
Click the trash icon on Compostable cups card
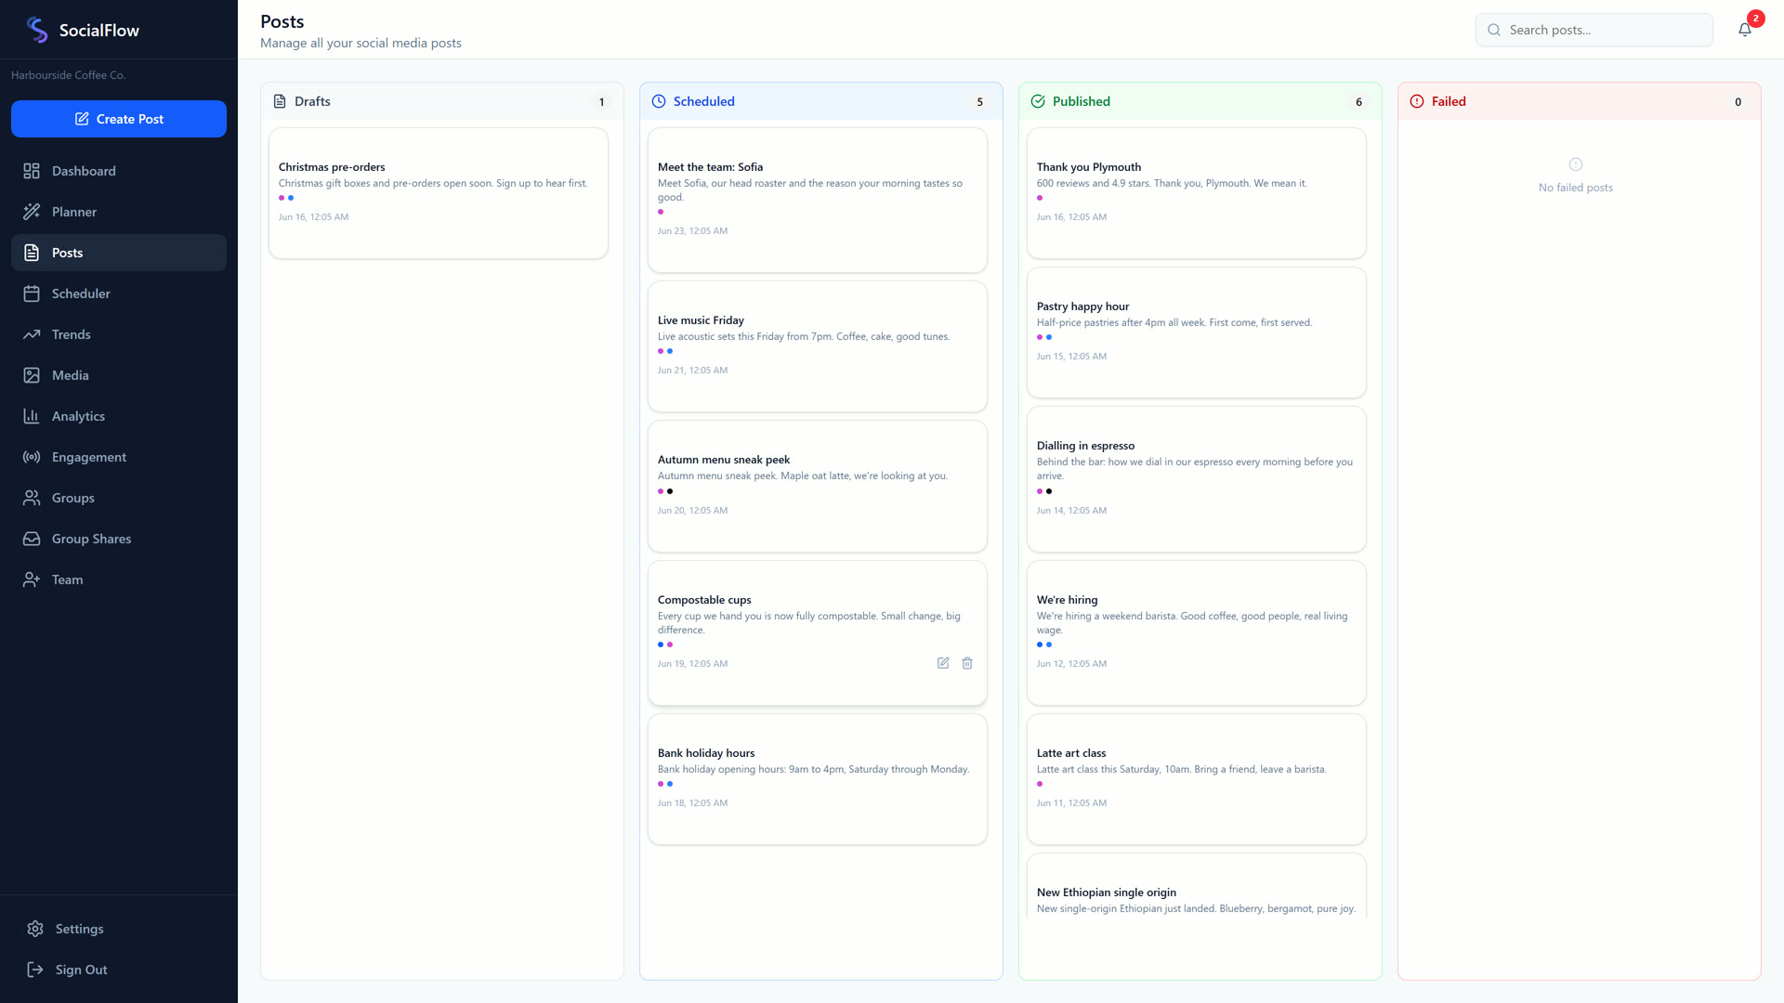[x=967, y=663]
